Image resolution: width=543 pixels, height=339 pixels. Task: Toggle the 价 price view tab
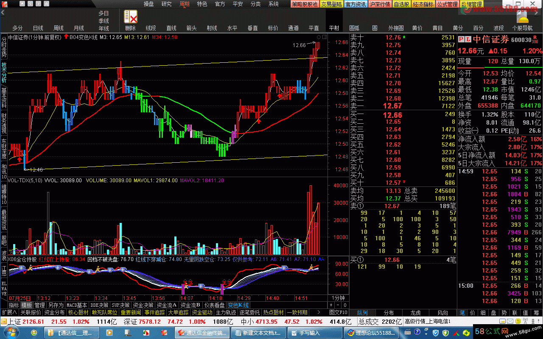473,312
